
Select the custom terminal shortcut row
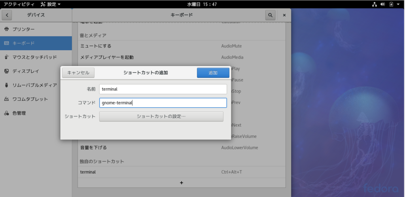coord(182,172)
